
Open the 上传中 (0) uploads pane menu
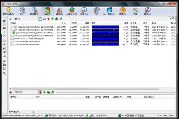16,92
